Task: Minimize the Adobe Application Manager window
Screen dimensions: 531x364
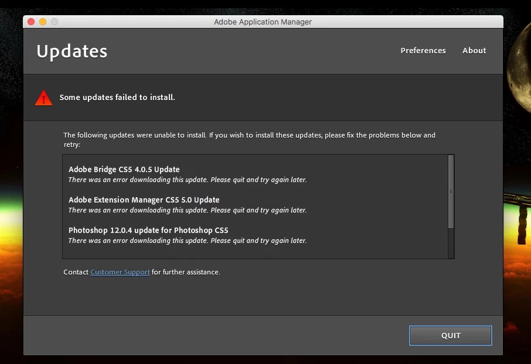Action: (43, 22)
